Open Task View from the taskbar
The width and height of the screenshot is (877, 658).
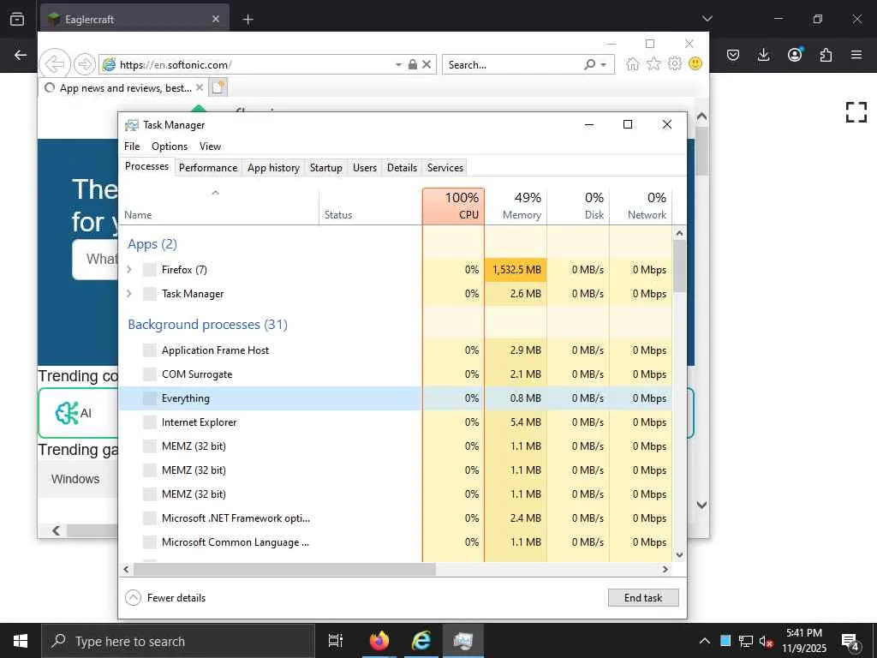click(336, 641)
